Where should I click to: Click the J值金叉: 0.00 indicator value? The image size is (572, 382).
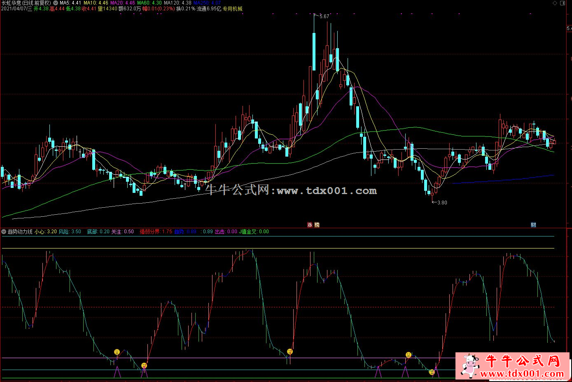pyautogui.click(x=254, y=232)
